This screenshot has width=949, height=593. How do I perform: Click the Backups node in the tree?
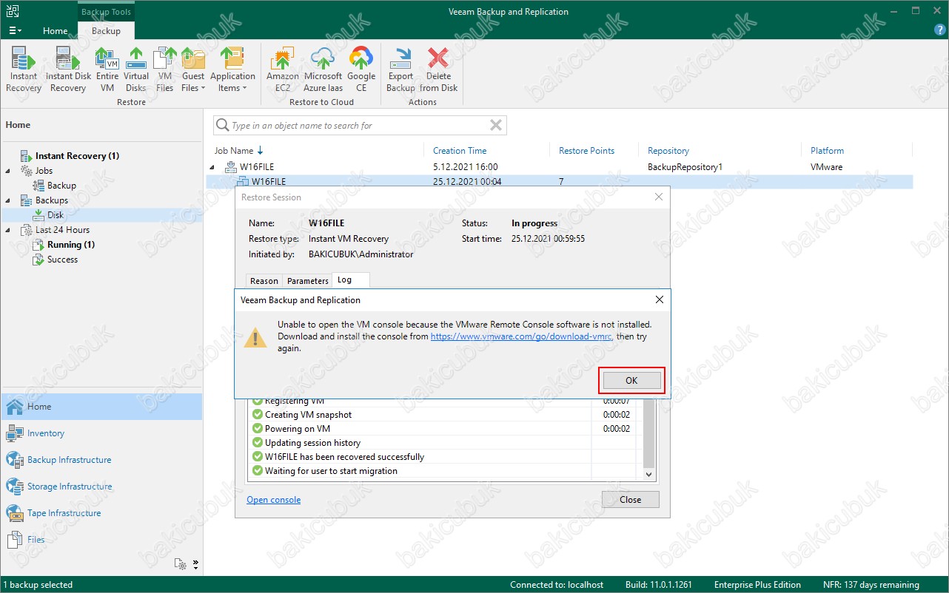(51, 200)
